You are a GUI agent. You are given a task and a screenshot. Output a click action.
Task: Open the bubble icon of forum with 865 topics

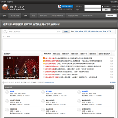pos(79,92)
